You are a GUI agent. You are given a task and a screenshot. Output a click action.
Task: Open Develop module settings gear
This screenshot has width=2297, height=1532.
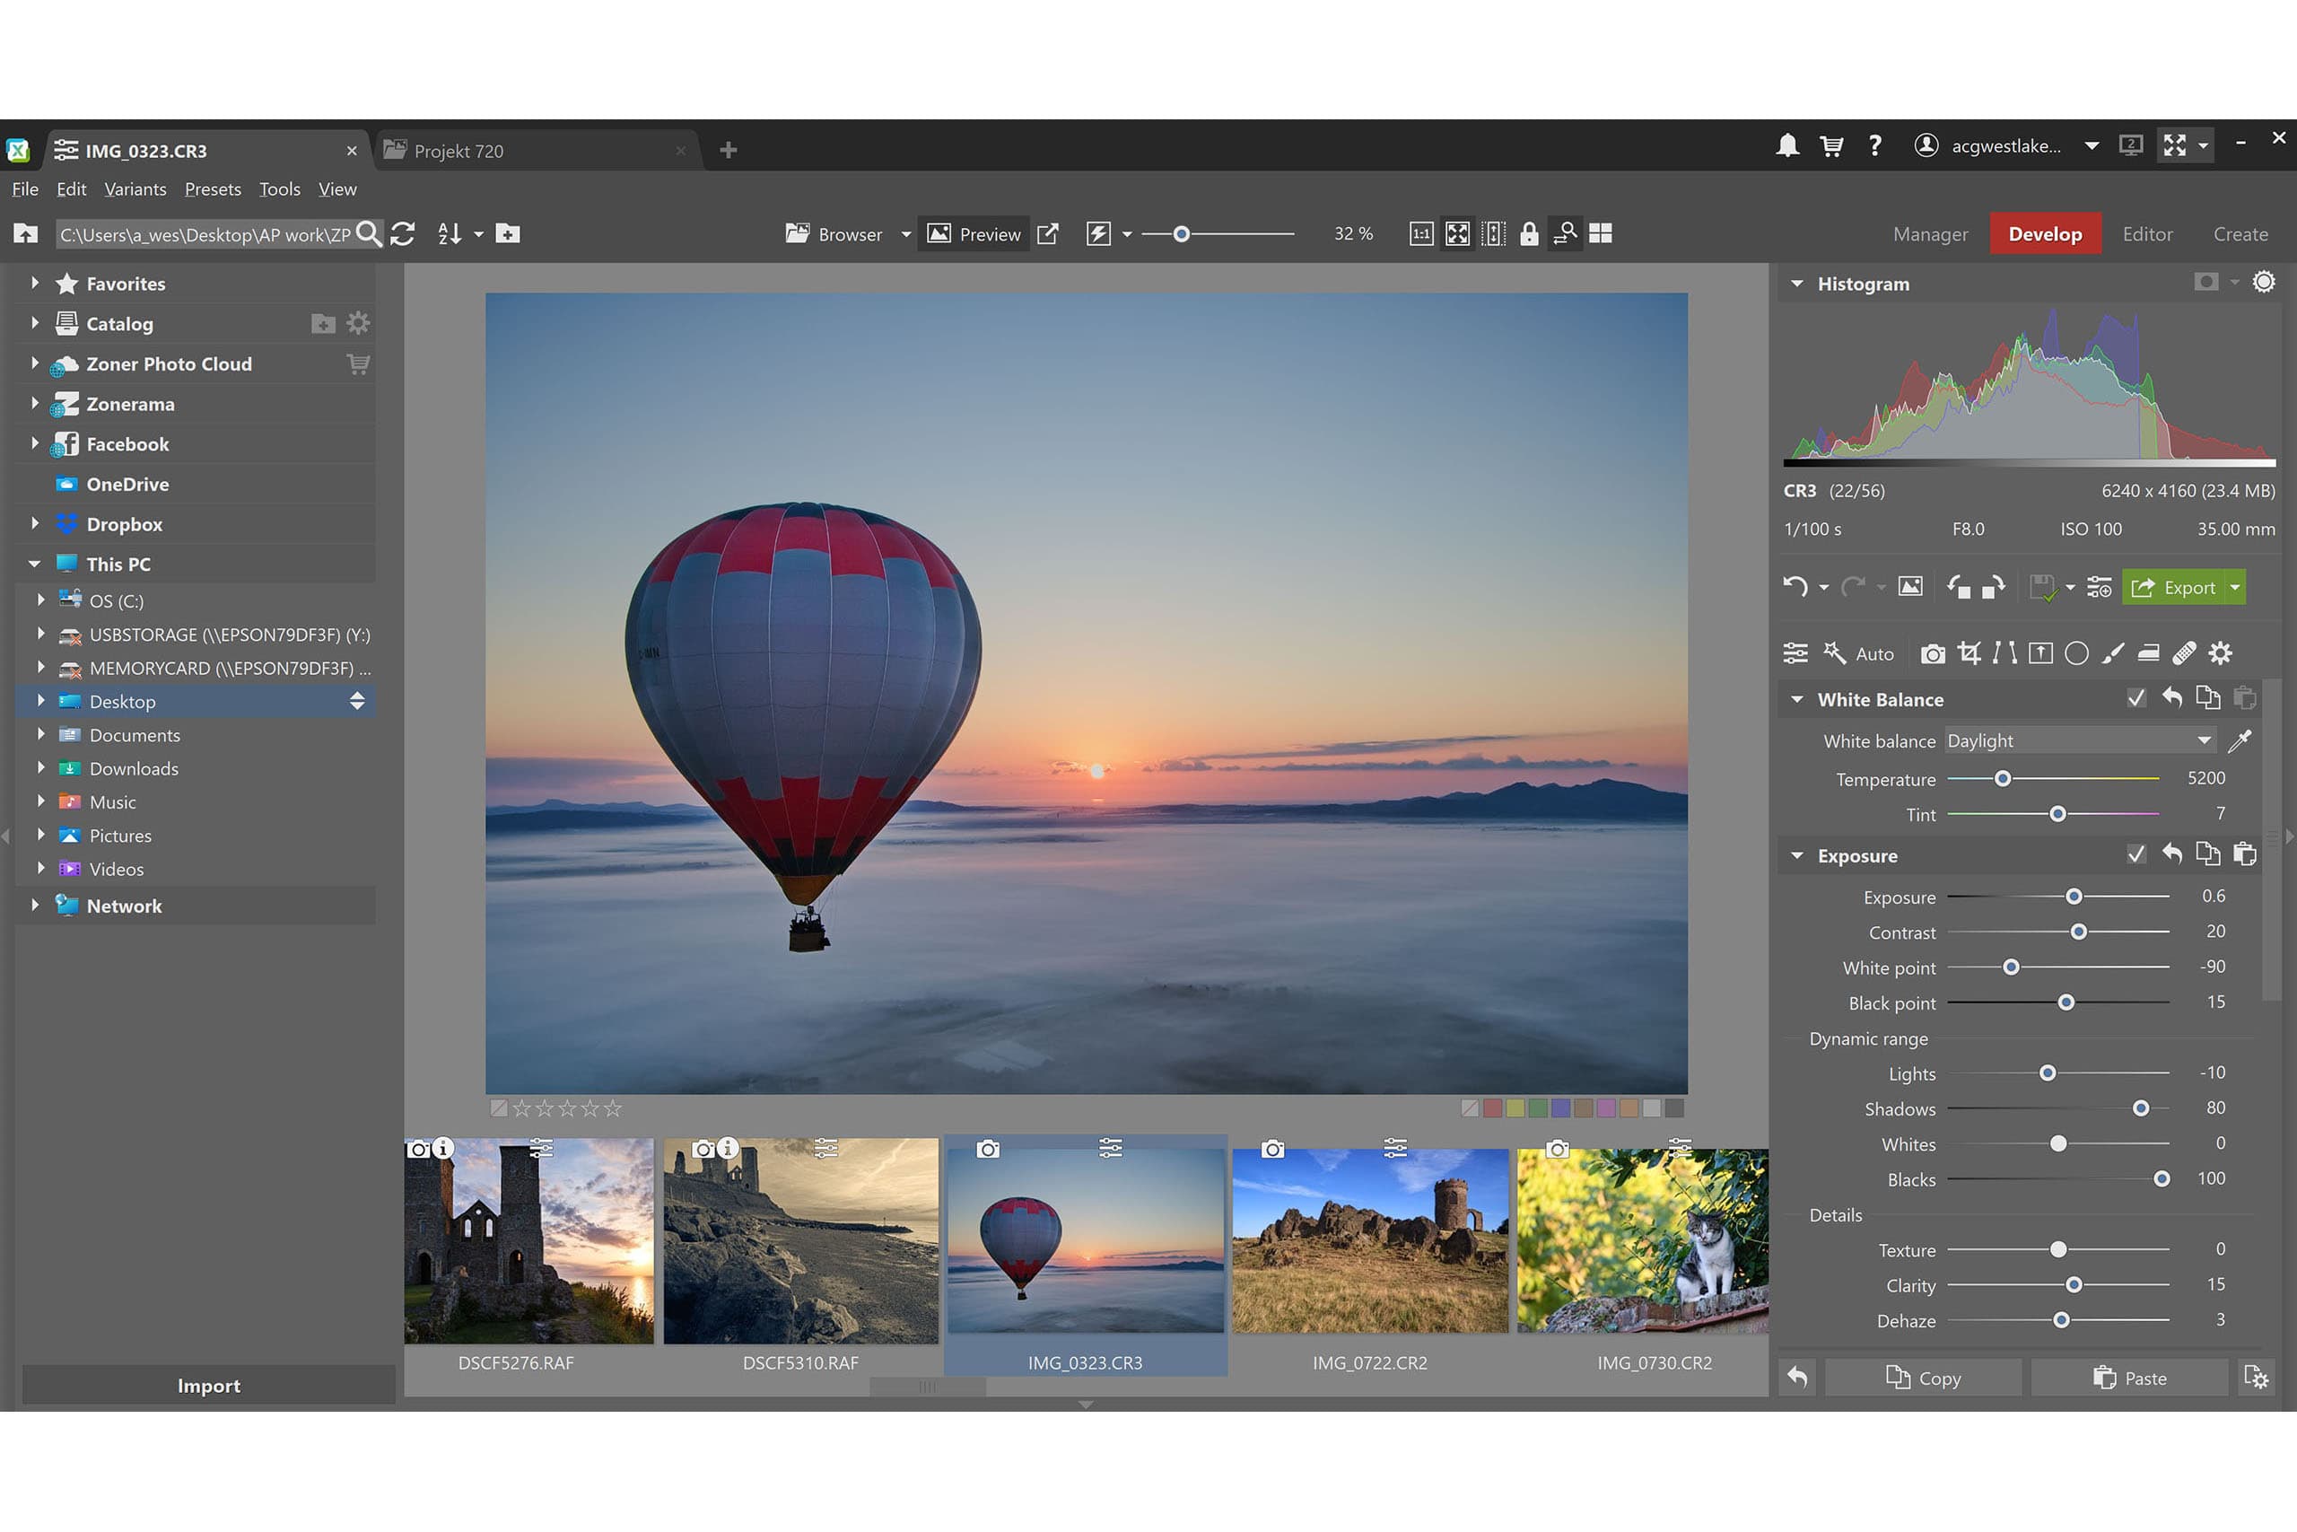(x=2221, y=652)
